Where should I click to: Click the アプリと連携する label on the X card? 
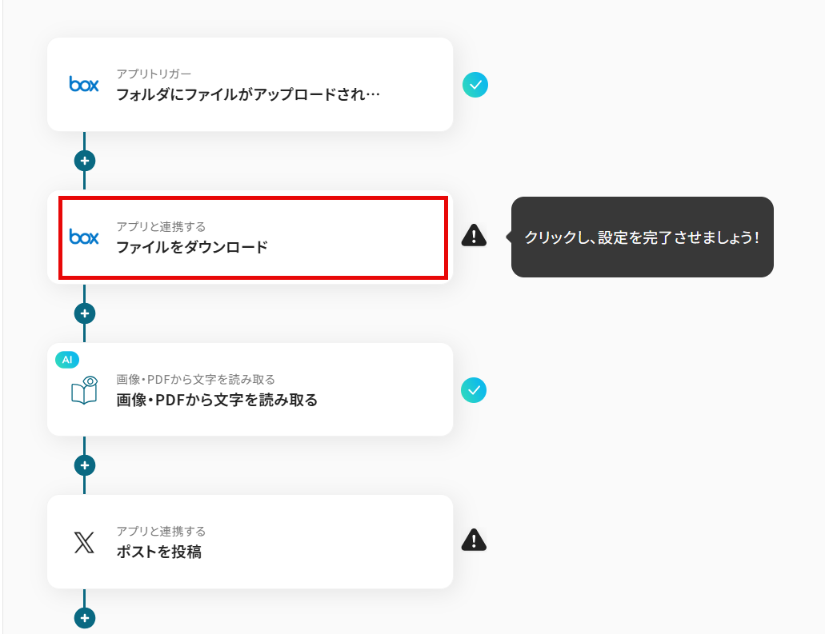[161, 532]
